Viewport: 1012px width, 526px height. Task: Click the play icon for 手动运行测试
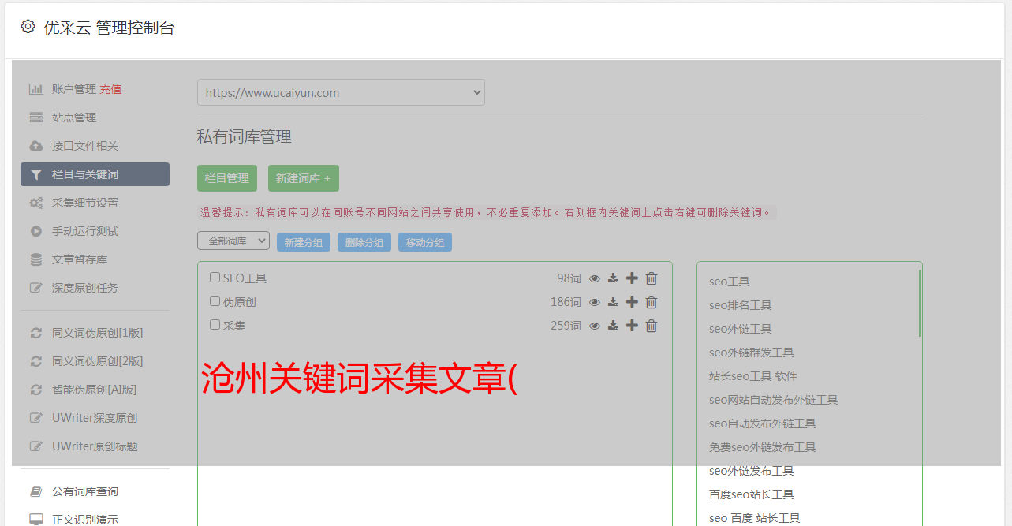[x=35, y=231]
